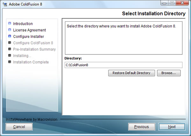
Task: Select the Configure ColdFusion 8 step label
Action: click(x=33, y=43)
